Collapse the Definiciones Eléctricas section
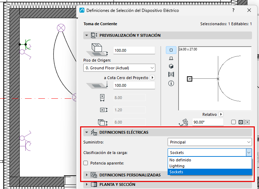Viewport: 259px width, 189px height. click(86, 132)
